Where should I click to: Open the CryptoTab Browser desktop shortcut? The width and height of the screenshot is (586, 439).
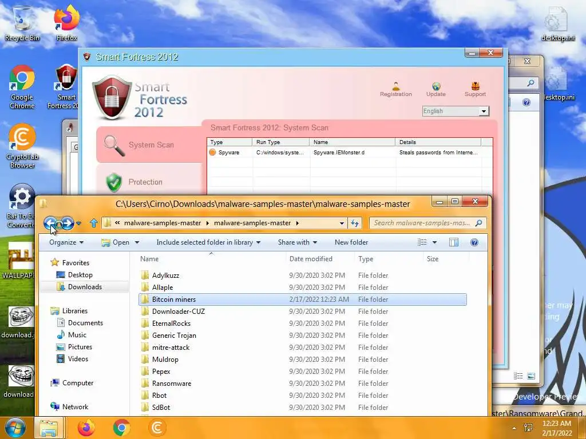22,146
